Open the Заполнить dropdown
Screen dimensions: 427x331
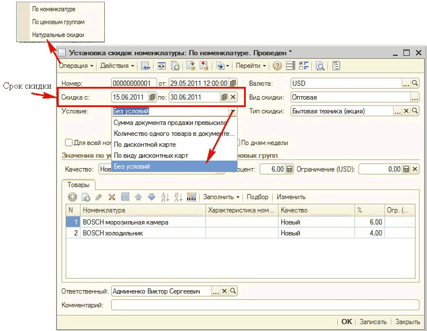point(222,197)
